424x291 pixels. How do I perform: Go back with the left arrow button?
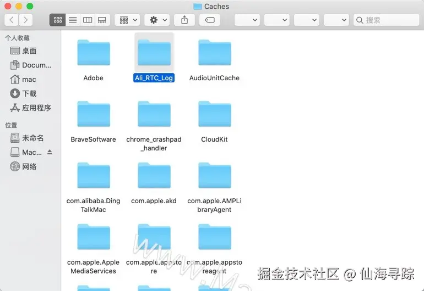click(x=12, y=20)
